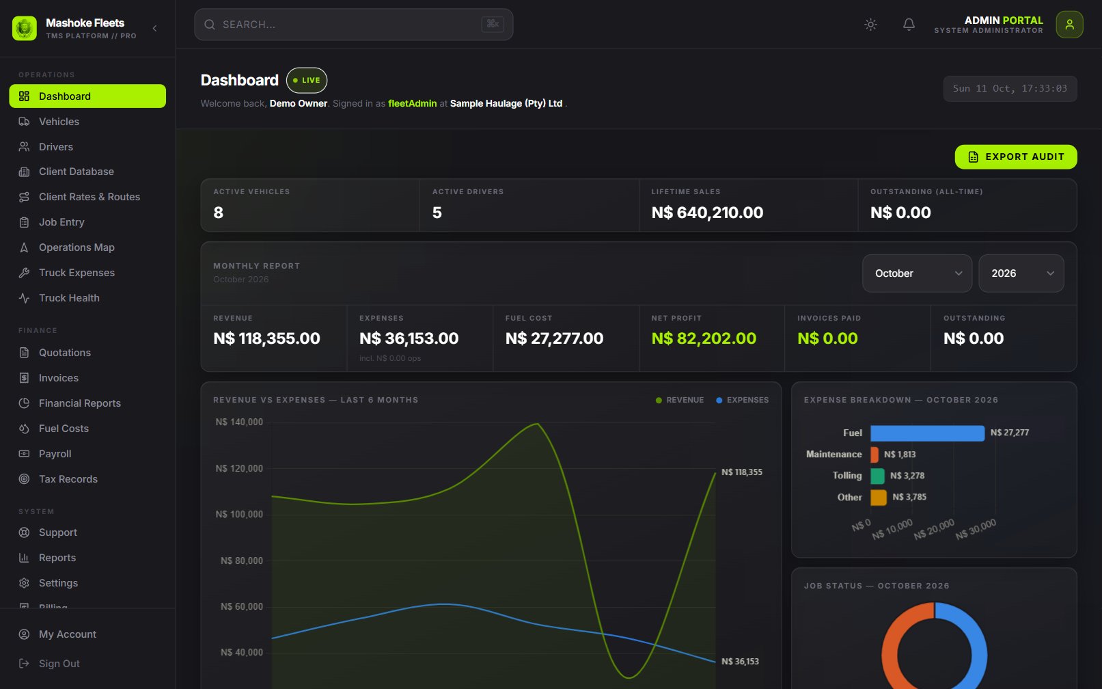
Task: Open Settings from the sidebar
Action: pos(87,583)
